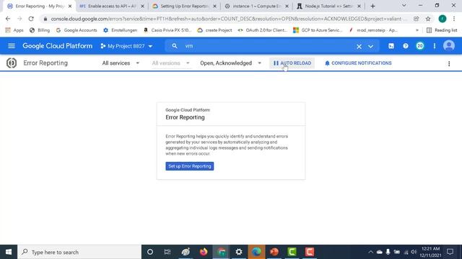Open the My Project 8827 project selector
Screen dimensions: 462x259
(x=127, y=46)
